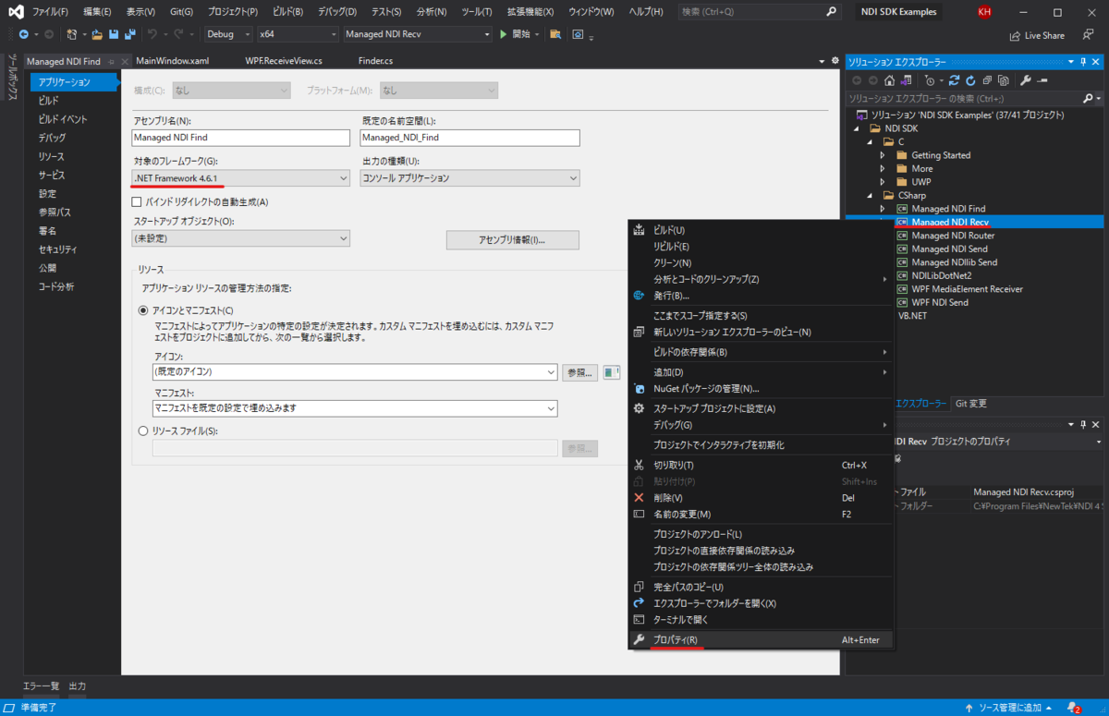Switch views icon in Solution Explorer toolbar
This screenshot has width=1109, height=716.
906,80
